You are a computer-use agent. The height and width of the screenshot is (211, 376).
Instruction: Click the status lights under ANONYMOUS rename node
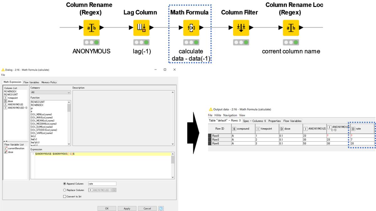[x=91, y=42]
